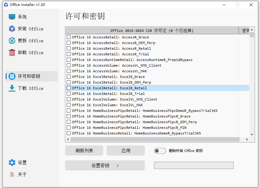
Task: Close the Office Installer window
Action: (x=251, y=5)
